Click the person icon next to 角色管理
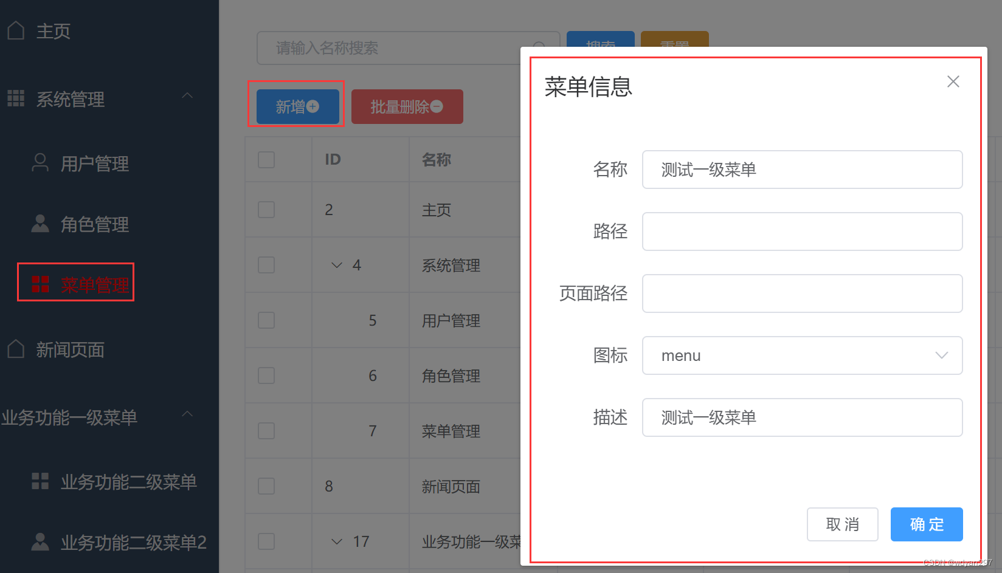 click(40, 224)
